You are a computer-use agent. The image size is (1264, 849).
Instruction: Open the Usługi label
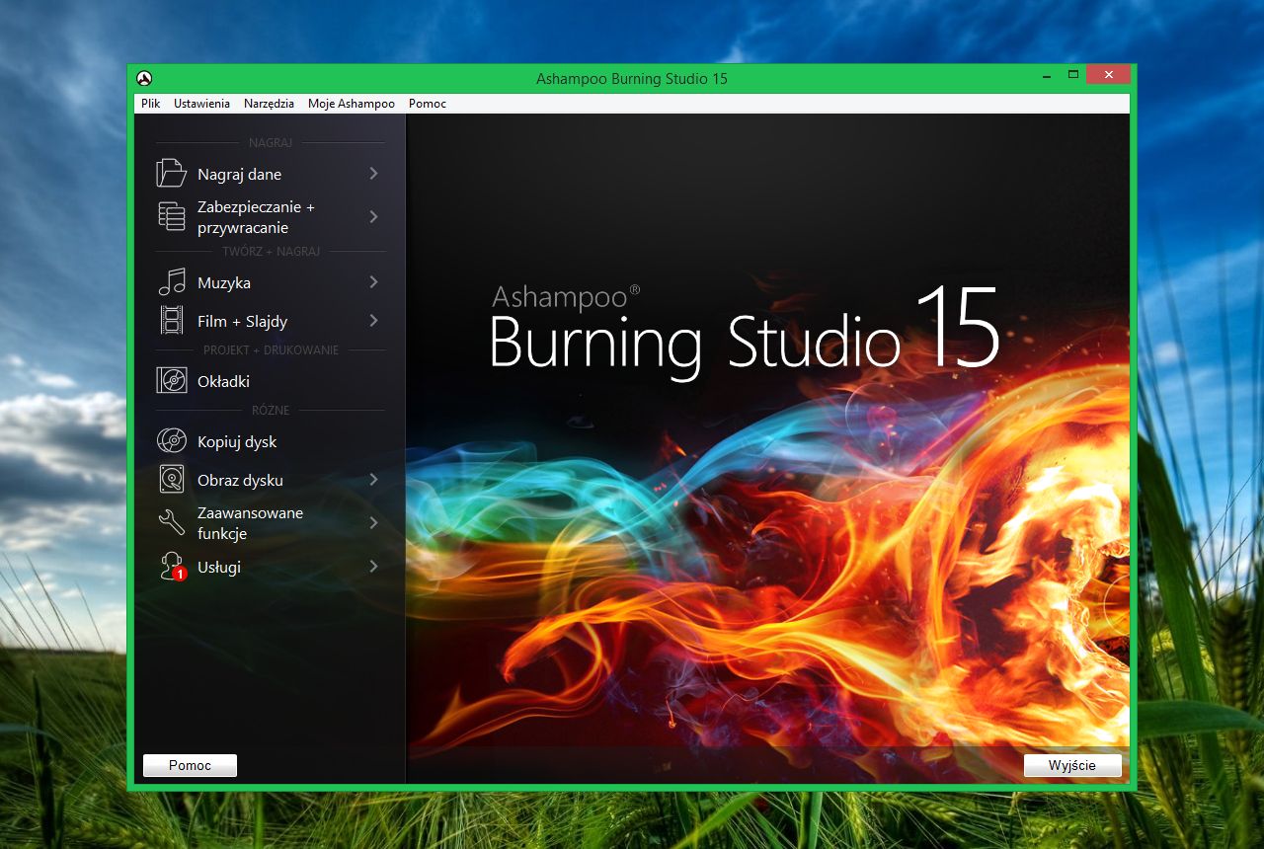pyautogui.click(x=219, y=568)
